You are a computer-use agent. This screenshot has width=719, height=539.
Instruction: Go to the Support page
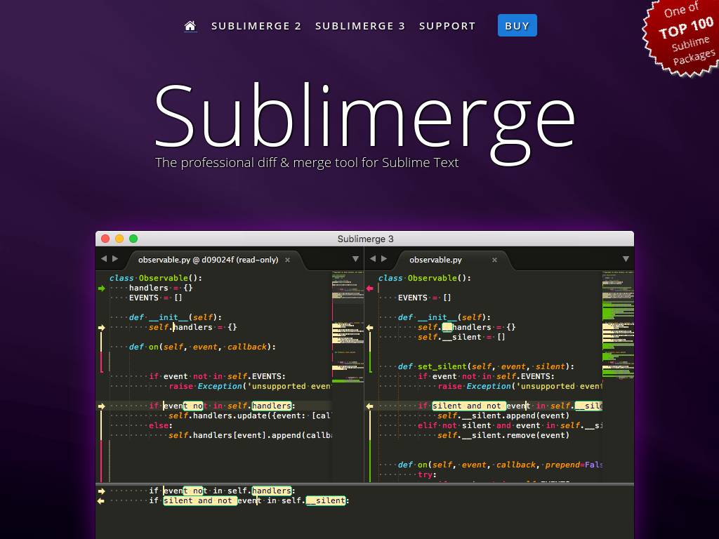click(x=447, y=26)
